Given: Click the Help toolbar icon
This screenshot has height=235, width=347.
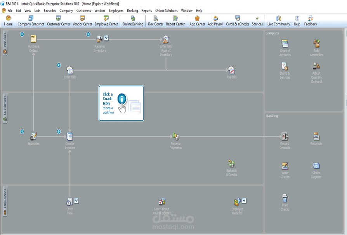Looking at the screenshot, I should (x=297, y=21).
